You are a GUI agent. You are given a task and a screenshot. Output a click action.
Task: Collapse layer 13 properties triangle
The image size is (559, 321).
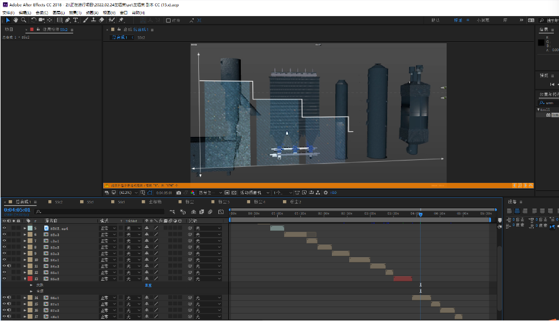25,278
